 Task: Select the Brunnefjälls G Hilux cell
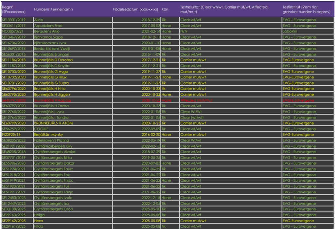pyautogui.click(x=73, y=77)
